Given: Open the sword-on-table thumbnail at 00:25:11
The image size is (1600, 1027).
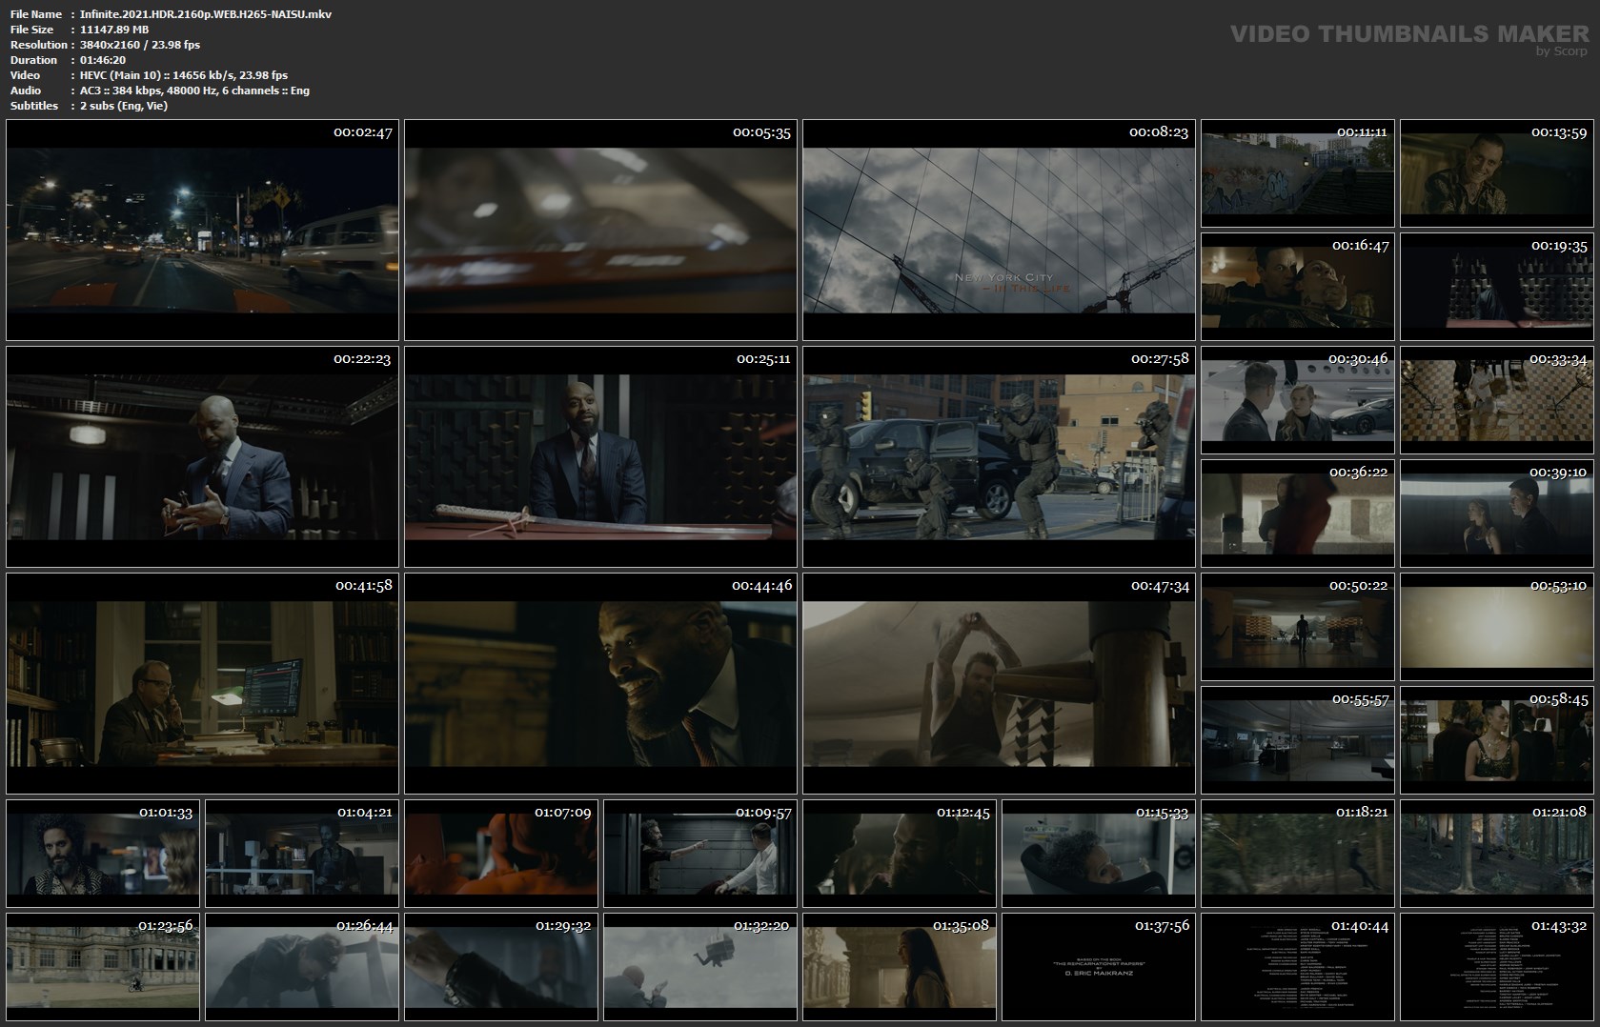Looking at the screenshot, I should coord(600,457).
